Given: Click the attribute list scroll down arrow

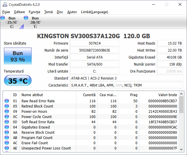Looking at the screenshot, I should (x=181, y=149).
